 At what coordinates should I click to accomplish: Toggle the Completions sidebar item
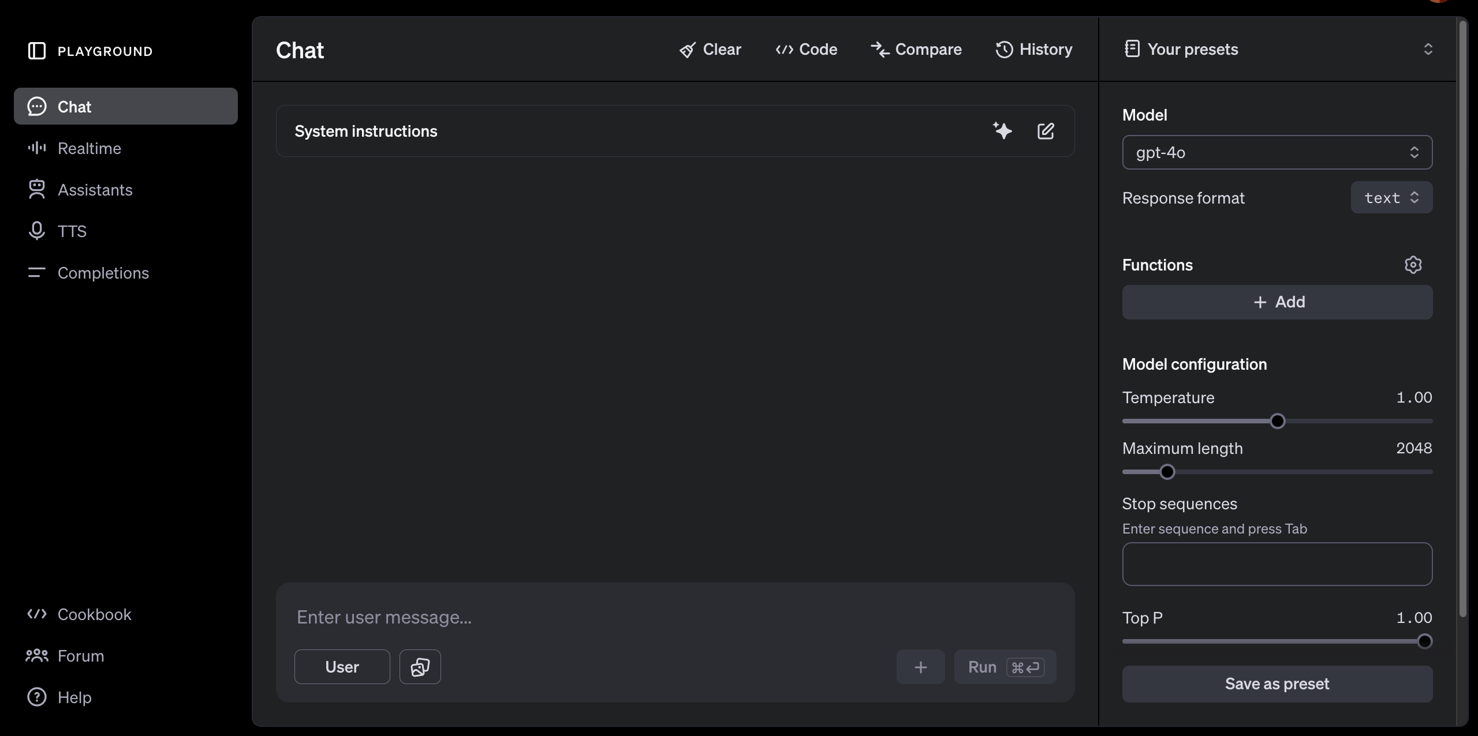pos(104,272)
